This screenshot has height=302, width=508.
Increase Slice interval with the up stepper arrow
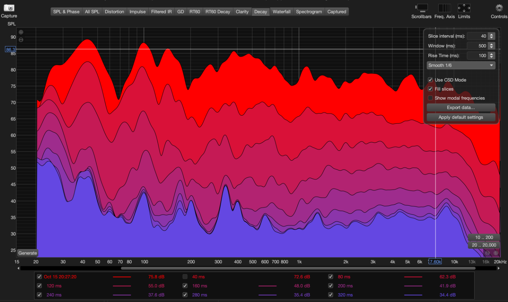[491, 34]
